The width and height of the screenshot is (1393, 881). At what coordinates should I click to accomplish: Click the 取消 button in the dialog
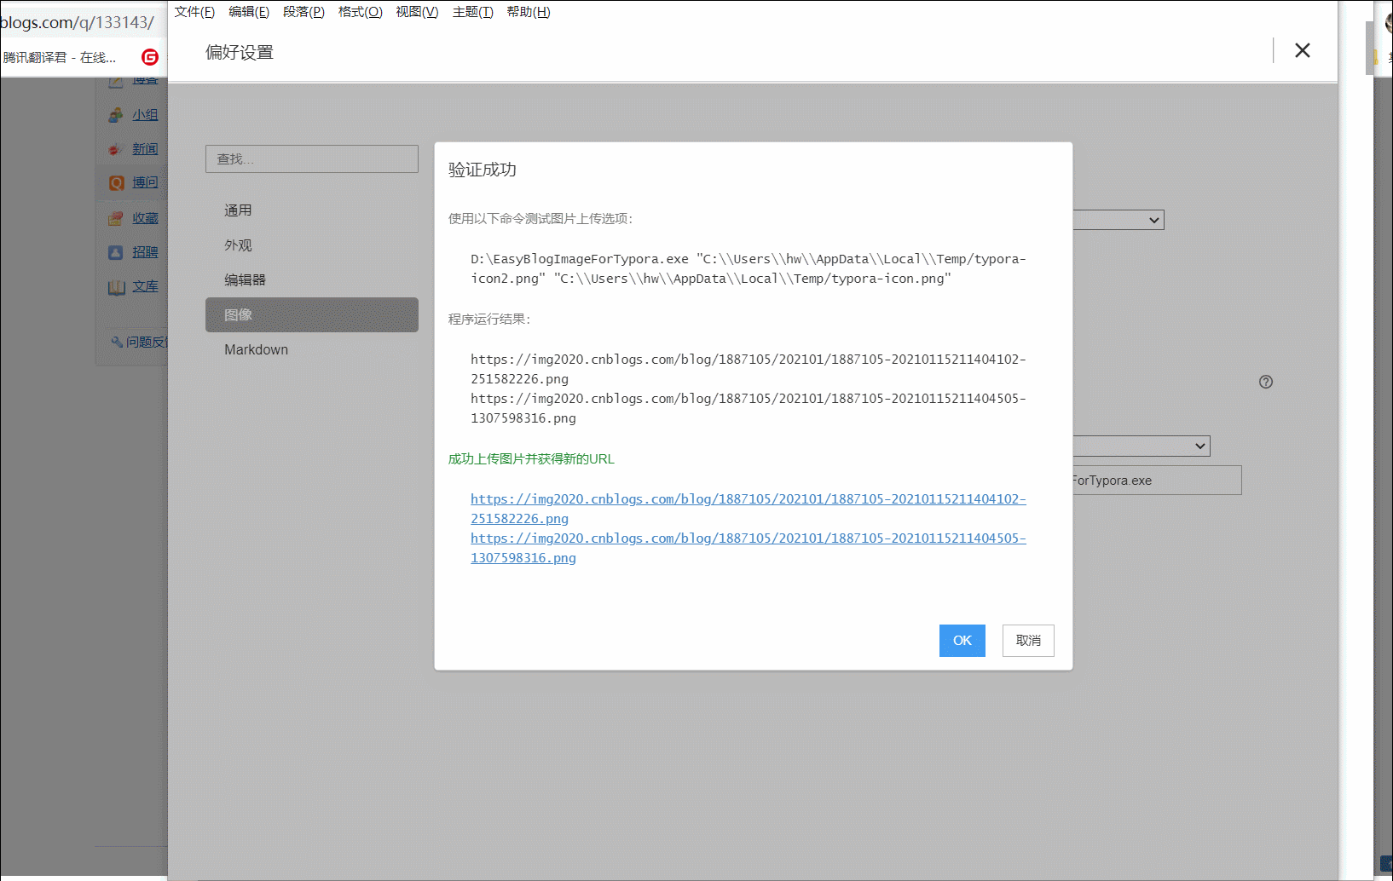1028,641
